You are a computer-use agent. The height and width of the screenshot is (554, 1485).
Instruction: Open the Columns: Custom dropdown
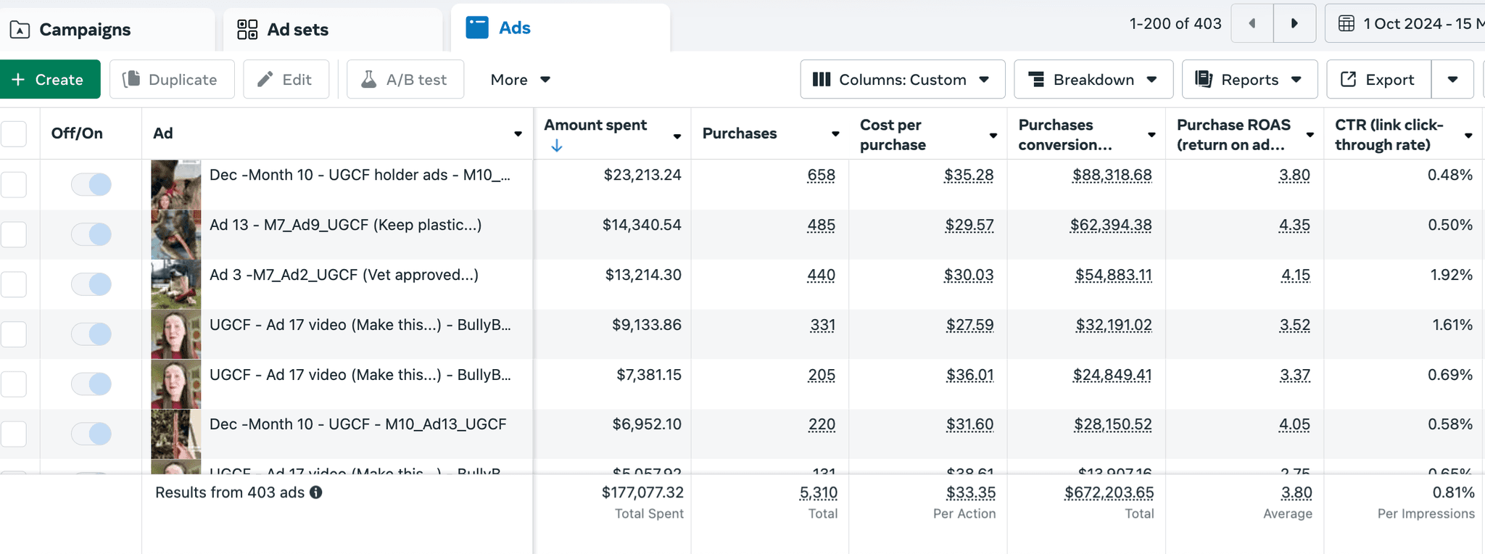point(903,80)
